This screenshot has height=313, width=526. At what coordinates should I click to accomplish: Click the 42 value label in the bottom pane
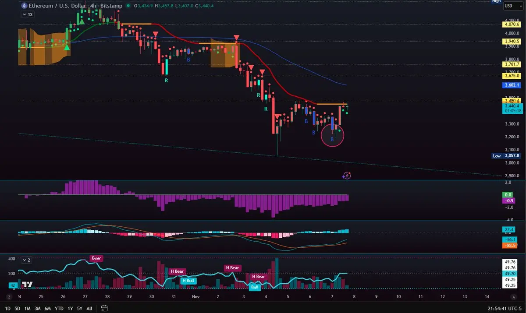tap(13, 285)
